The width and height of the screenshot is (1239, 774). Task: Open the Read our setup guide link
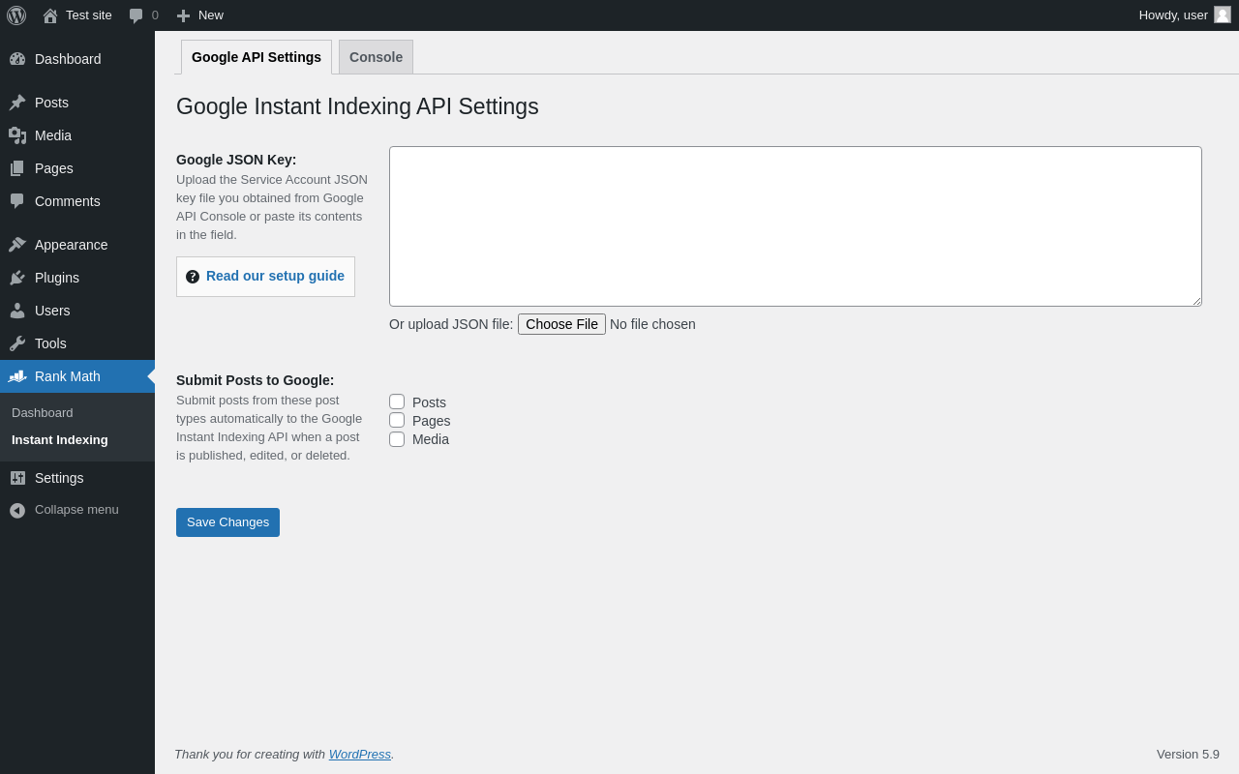click(x=275, y=276)
